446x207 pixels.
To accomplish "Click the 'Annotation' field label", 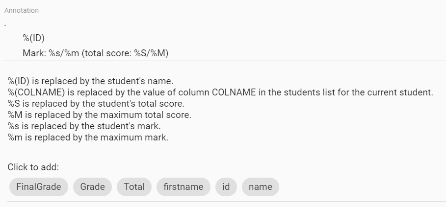I will [x=22, y=10].
